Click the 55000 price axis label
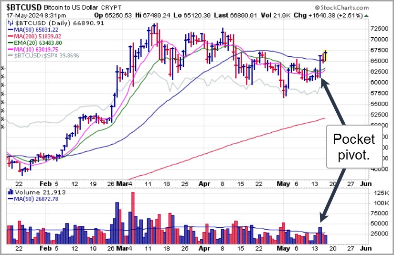 click(x=379, y=104)
